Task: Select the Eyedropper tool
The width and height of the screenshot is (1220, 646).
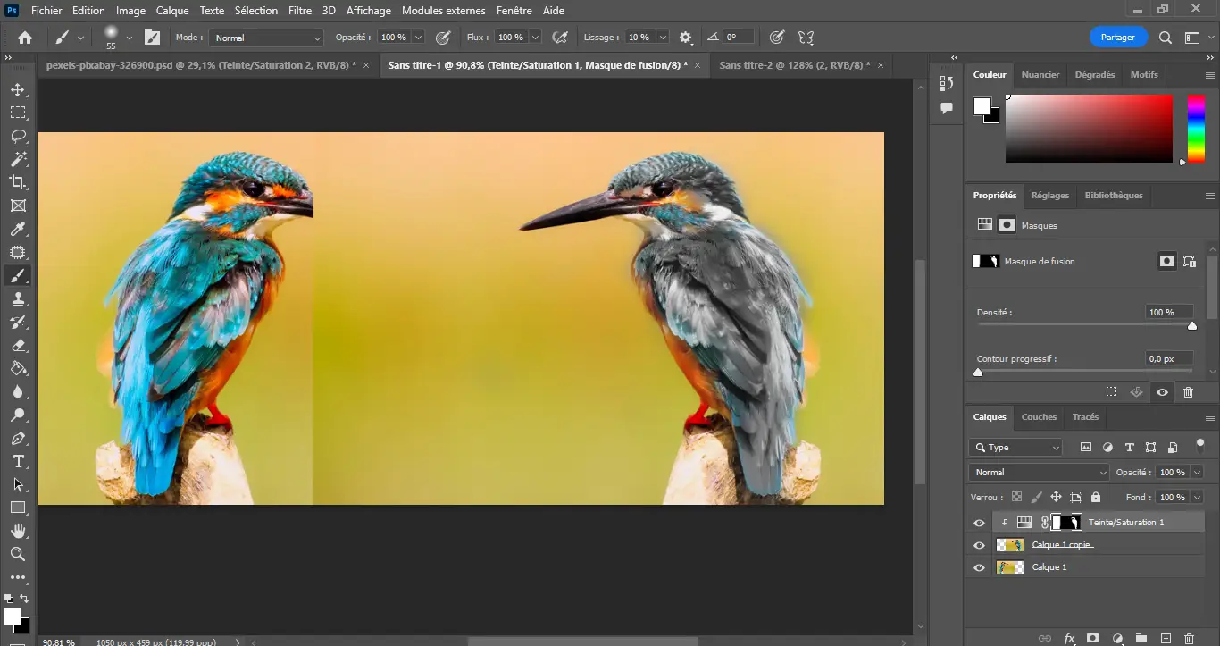Action: pyautogui.click(x=18, y=230)
